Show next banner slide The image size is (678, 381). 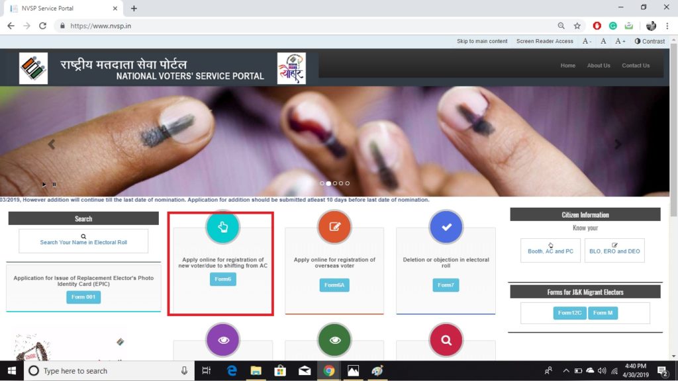click(618, 144)
